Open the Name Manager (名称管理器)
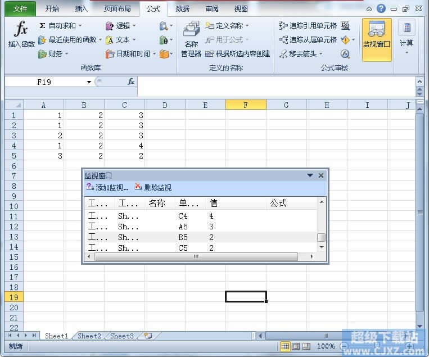Image resolution: width=429 pixels, height=357 pixels. (x=191, y=39)
